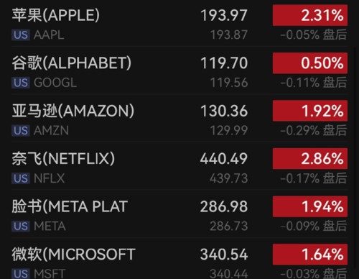Click the US tag next to GOOGL
This screenshot has width=359, height=279.
pos(21,83)
